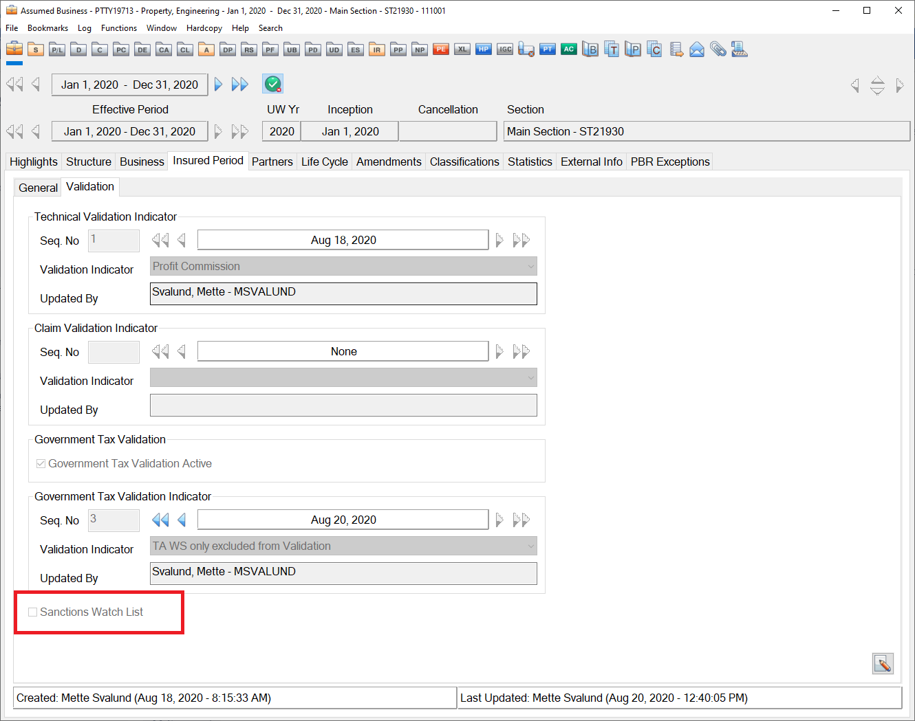Open the red PE toolbar icon
This screenshot has width=915, height=721.
pos(441,49)
